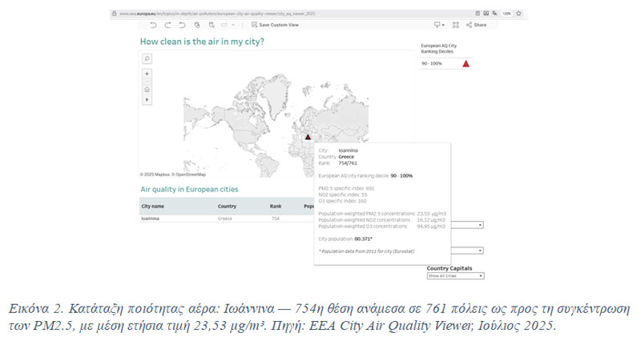641x341 pixels.
Task: Click the browser address bar URL
Action: coord(216,14)
